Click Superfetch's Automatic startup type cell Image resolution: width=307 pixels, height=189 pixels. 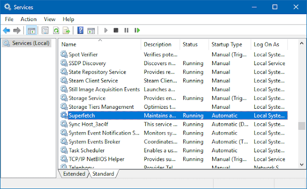(224, 116)
